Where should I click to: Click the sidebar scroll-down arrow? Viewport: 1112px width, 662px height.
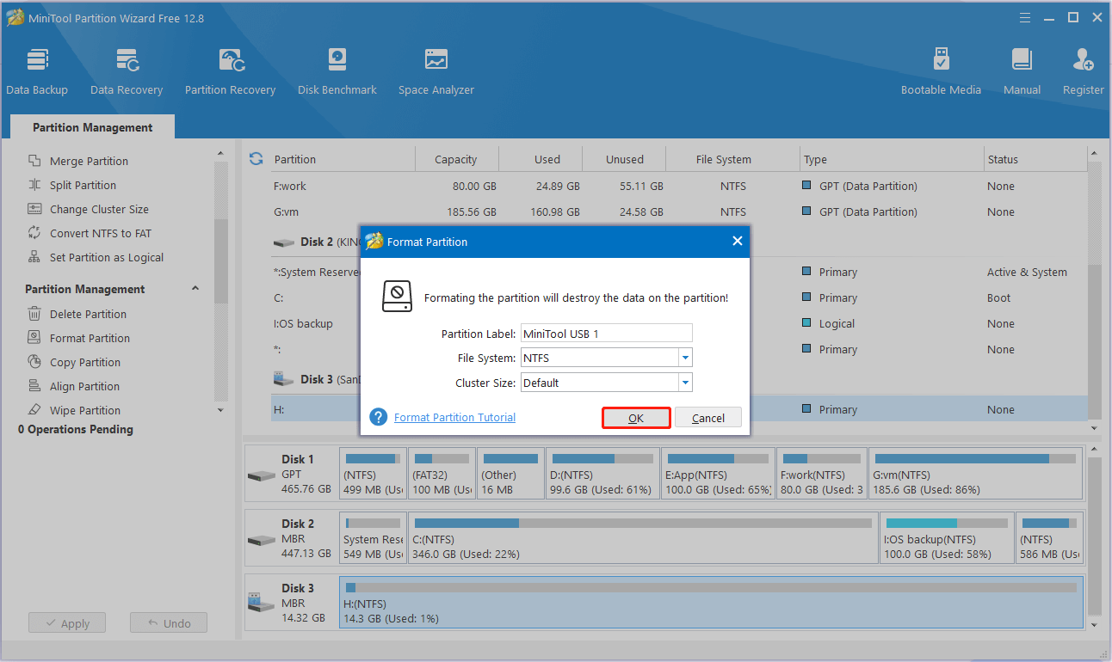tap(221, 410)
